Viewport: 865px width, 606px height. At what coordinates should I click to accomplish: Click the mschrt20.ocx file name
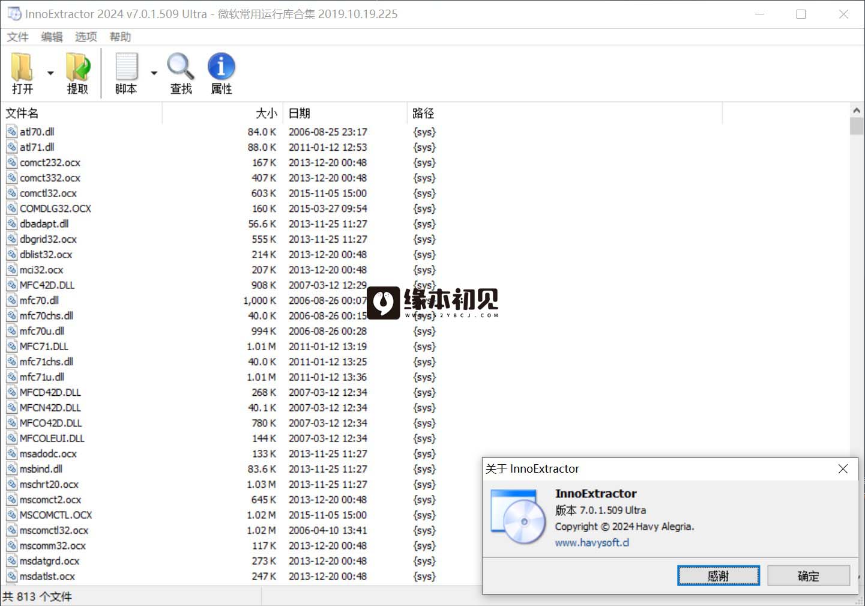(49, 484)
